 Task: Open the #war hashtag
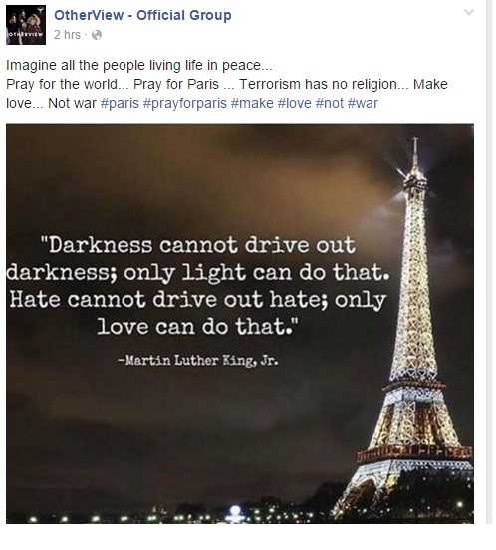coord(363,104)
